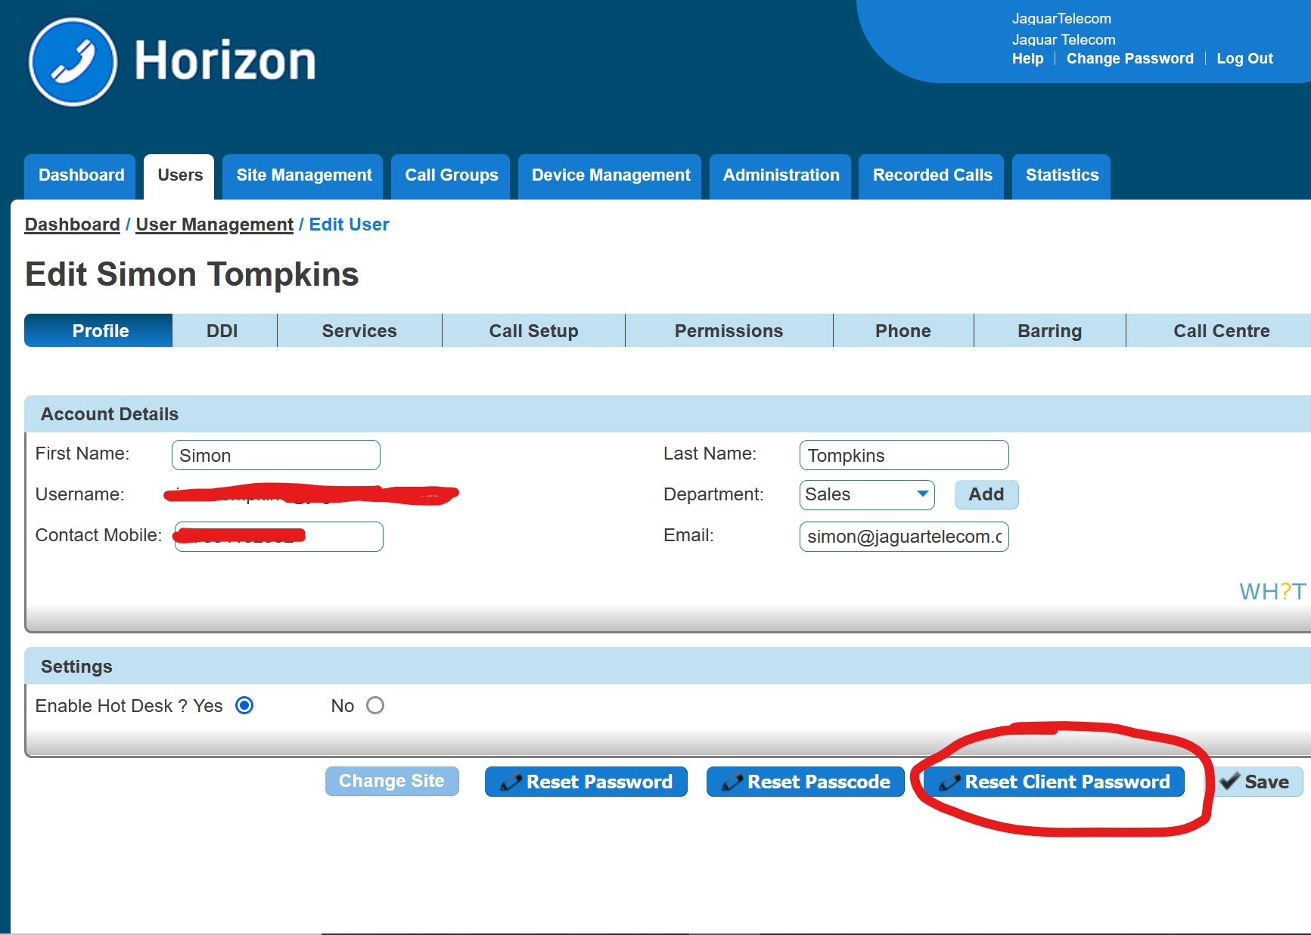This screenshot has width=1311, height=935.
Task: Click the pencil icon on Reset Password
Action: coord(511,782)
